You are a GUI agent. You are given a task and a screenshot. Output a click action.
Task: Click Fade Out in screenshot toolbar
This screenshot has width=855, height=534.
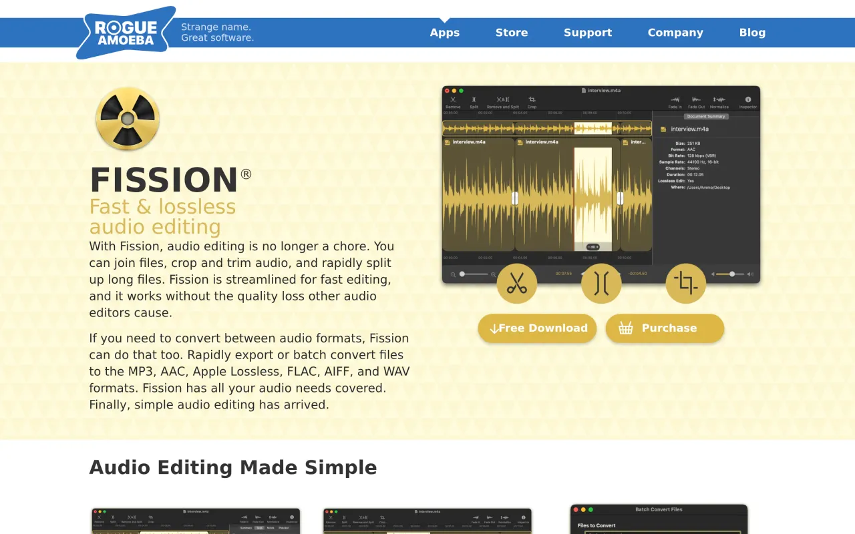tap(697, 102)
